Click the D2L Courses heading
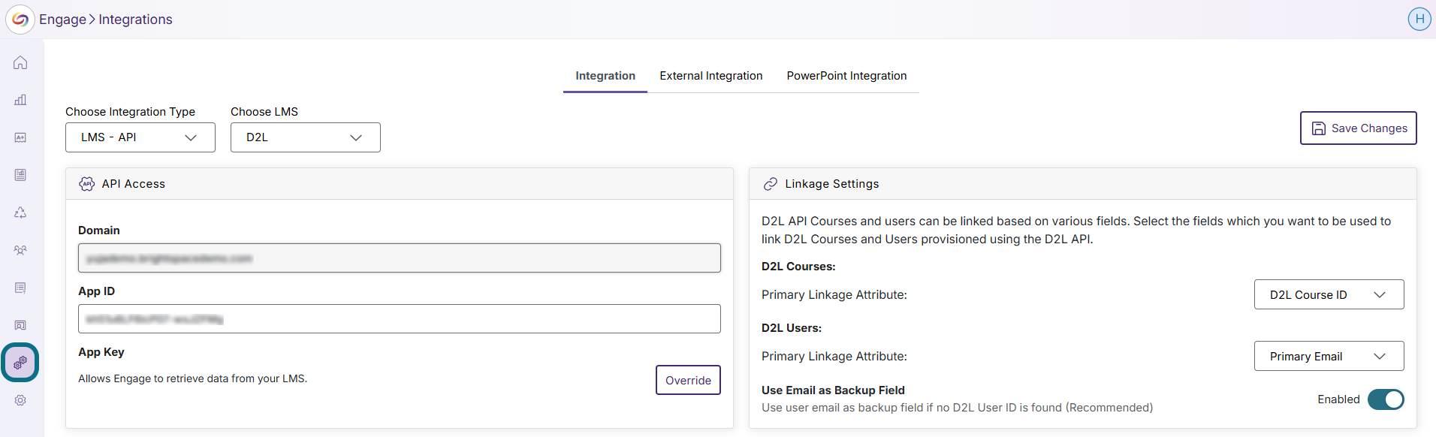The width and height of the screenshot is (1436, 437). pyautogui.click(x=798, y=267)
